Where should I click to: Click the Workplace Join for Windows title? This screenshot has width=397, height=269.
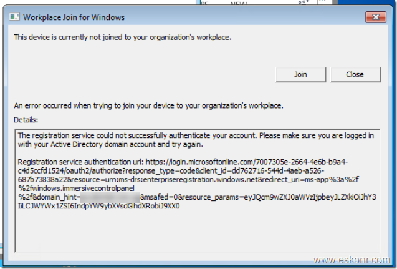pos(74,17)
